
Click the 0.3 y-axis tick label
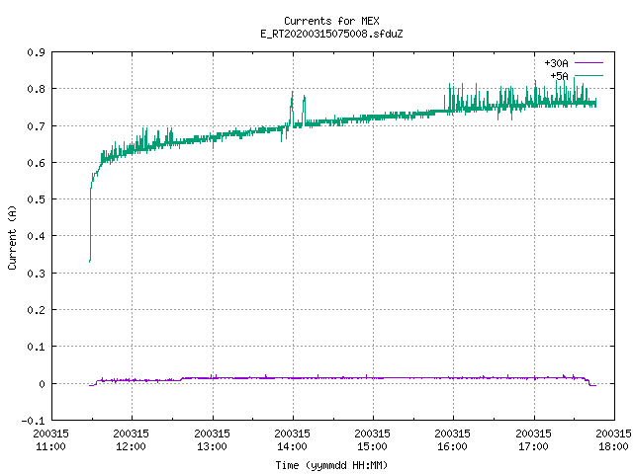pyautogui.click(x=36, y=274)
